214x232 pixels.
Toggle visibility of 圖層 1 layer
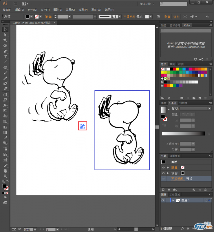(163, 200)
